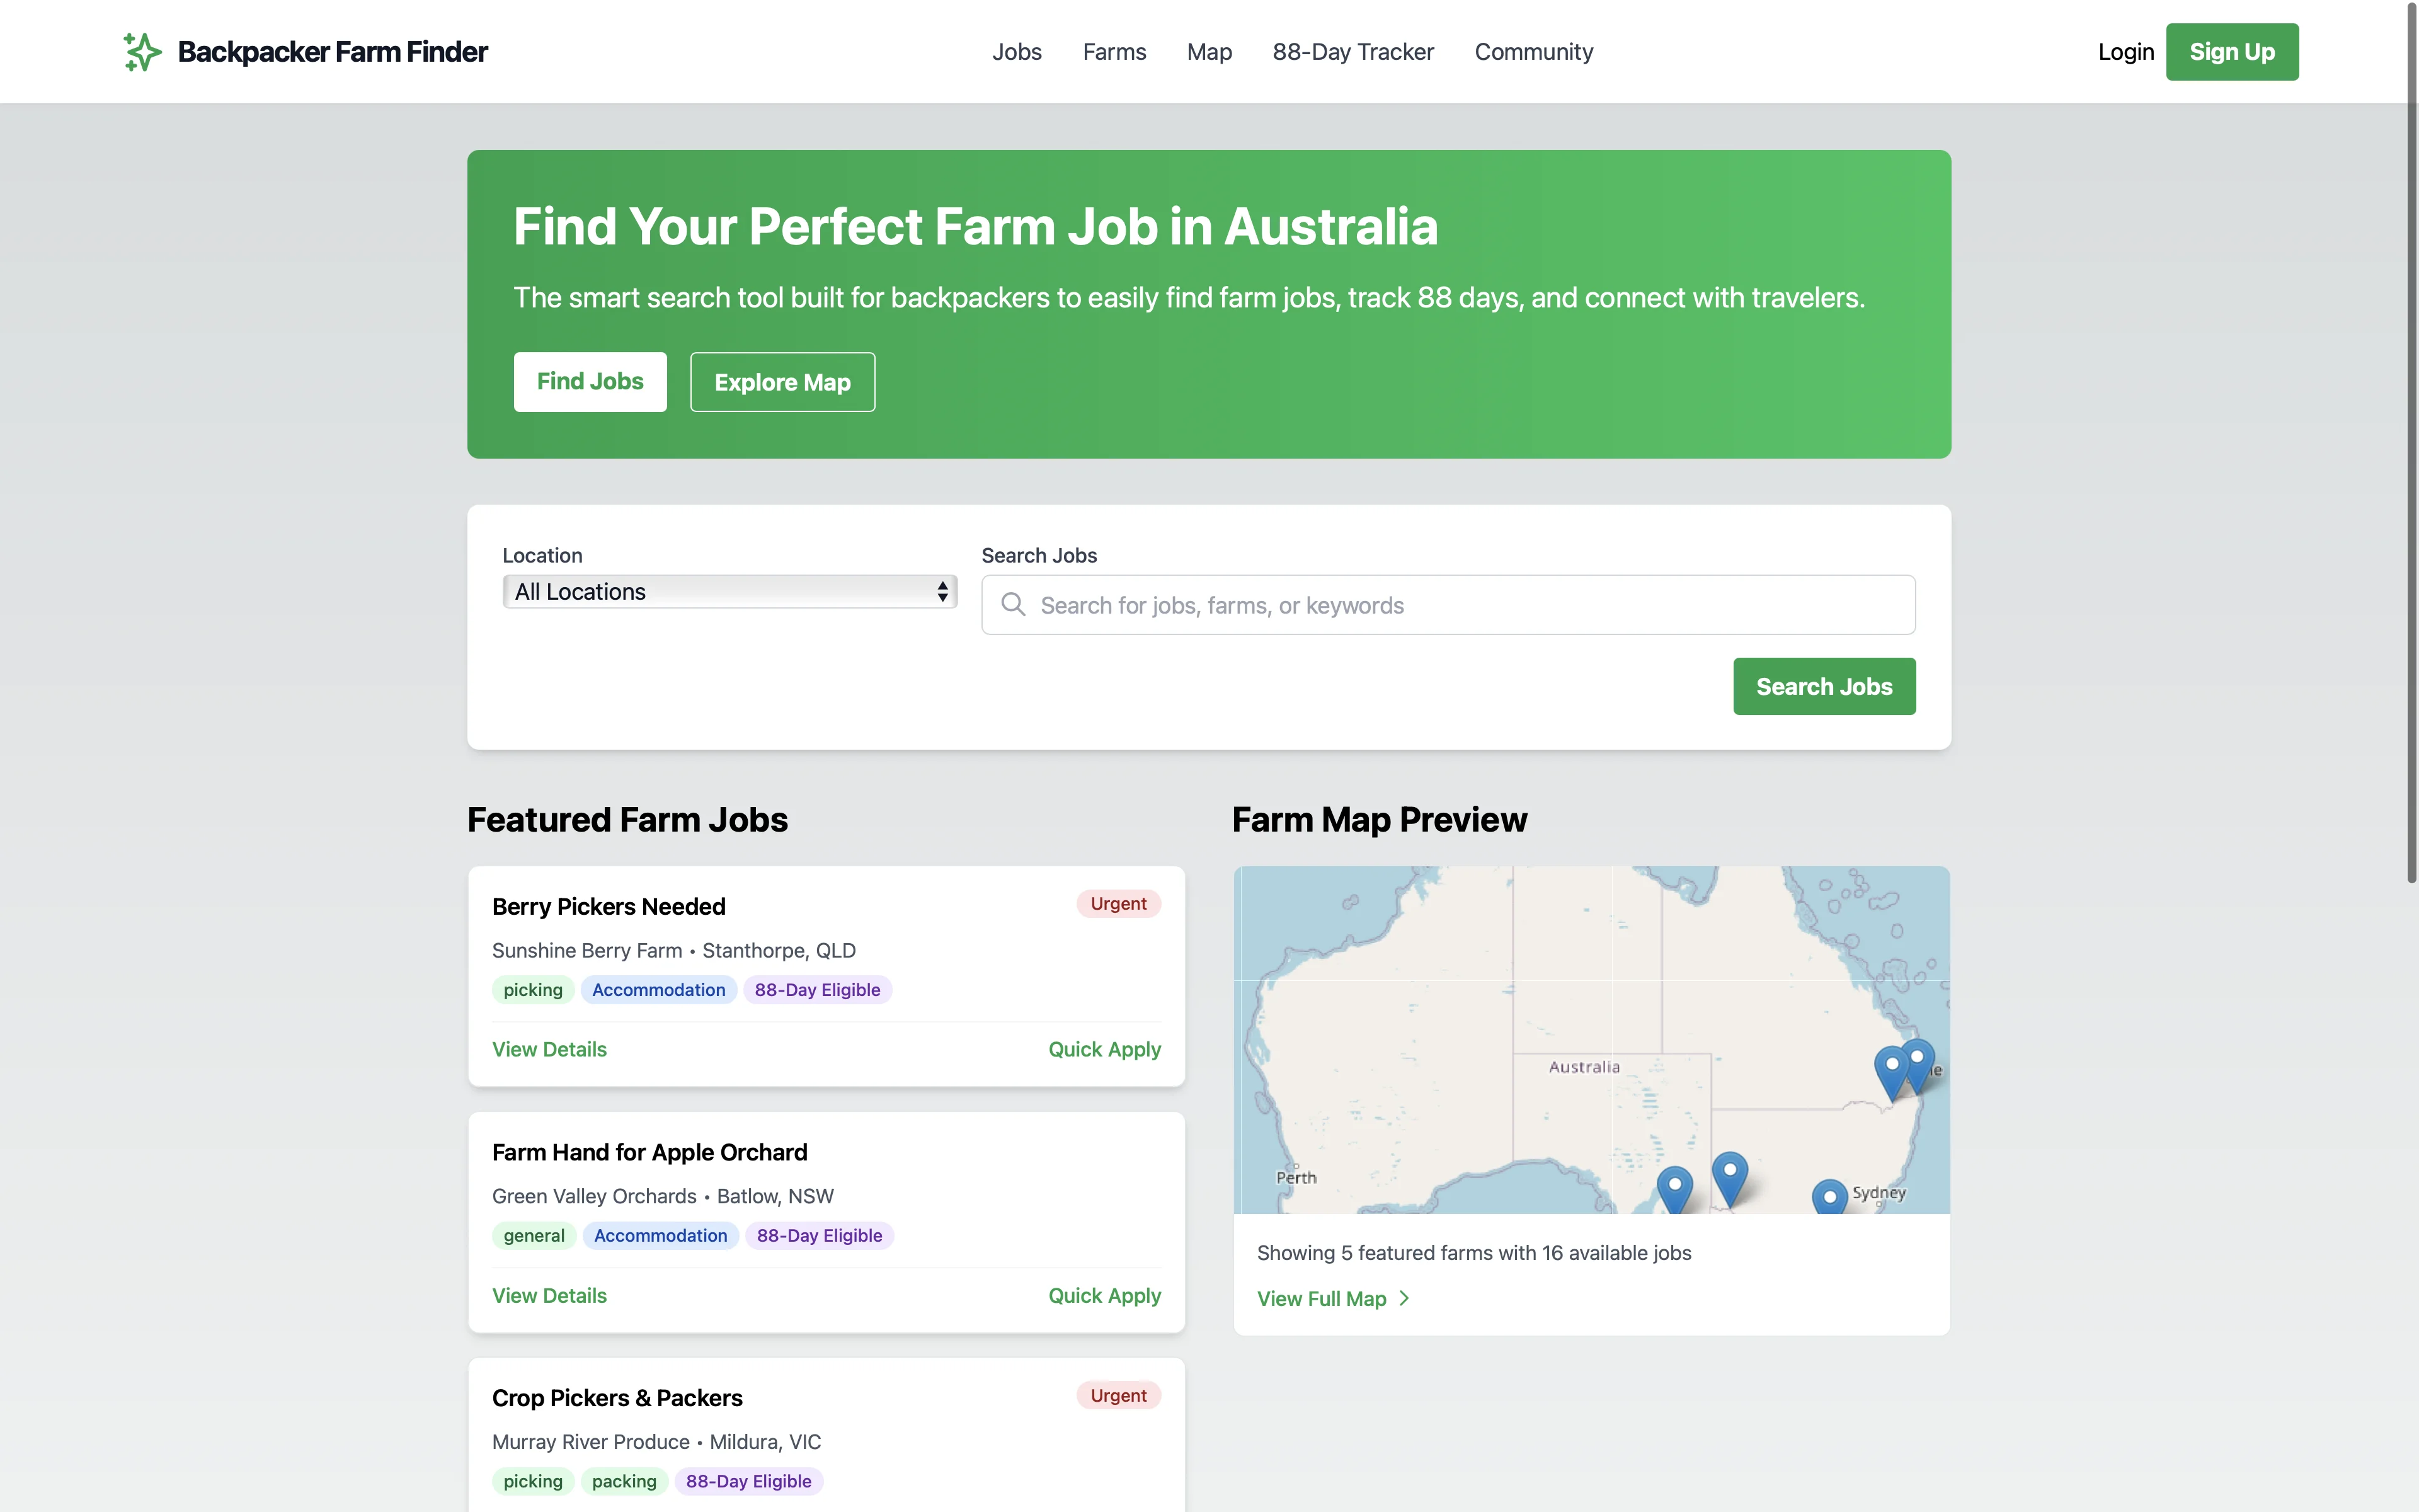Click the arrow icon beside View Full Map
Screen dimensions: 2419x1512
click(1404, 1298)
